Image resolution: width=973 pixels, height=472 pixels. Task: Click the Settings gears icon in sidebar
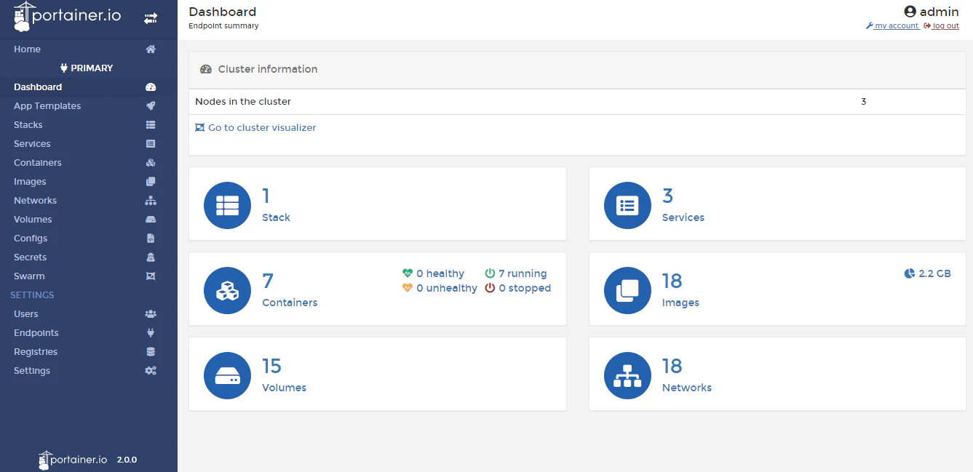151,371
